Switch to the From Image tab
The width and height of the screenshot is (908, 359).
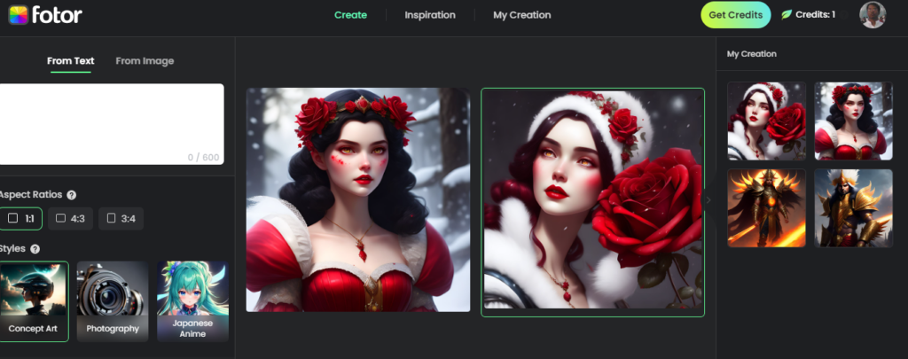pyautogui.click(x=145, y=61)
